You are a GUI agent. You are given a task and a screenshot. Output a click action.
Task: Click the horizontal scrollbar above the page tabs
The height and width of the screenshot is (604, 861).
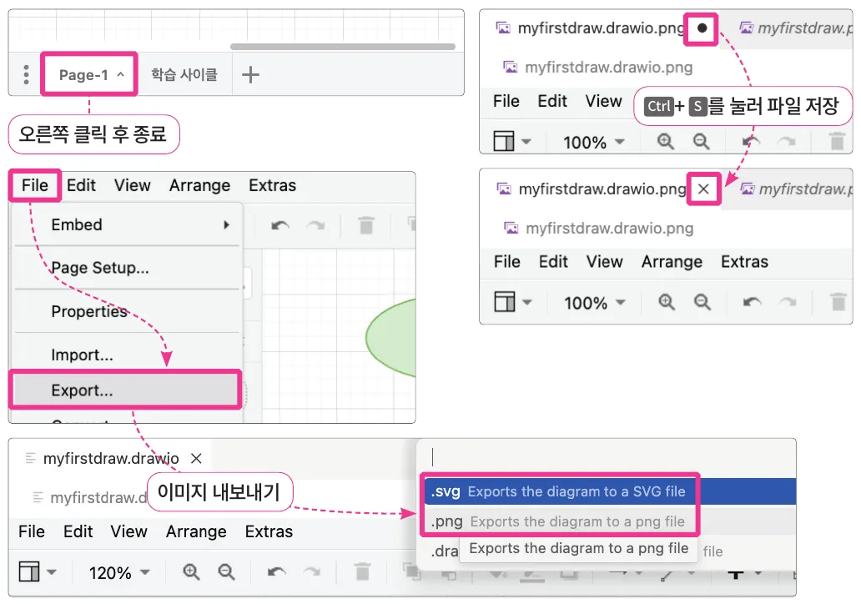(343, 47)
